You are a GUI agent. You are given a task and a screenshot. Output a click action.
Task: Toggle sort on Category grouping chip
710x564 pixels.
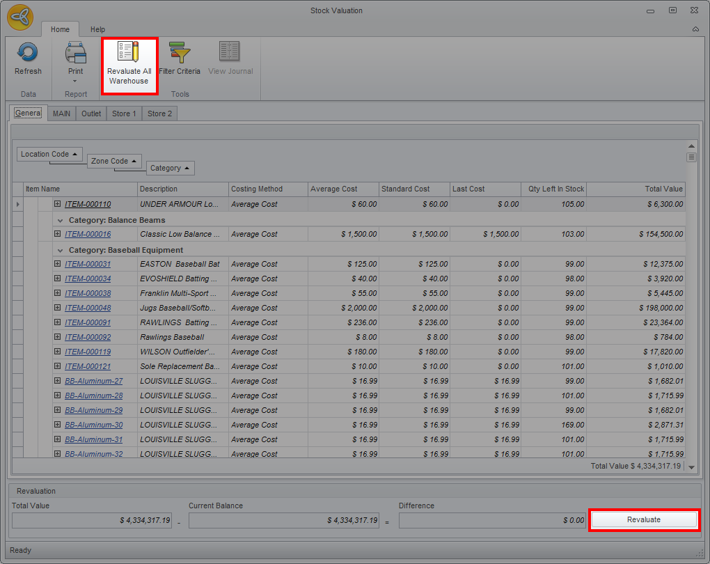(x=171, y=168)
